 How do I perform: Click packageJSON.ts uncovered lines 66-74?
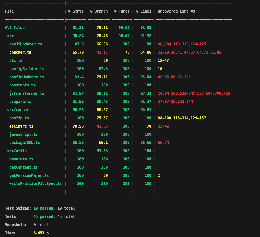[x=163, y=143]
